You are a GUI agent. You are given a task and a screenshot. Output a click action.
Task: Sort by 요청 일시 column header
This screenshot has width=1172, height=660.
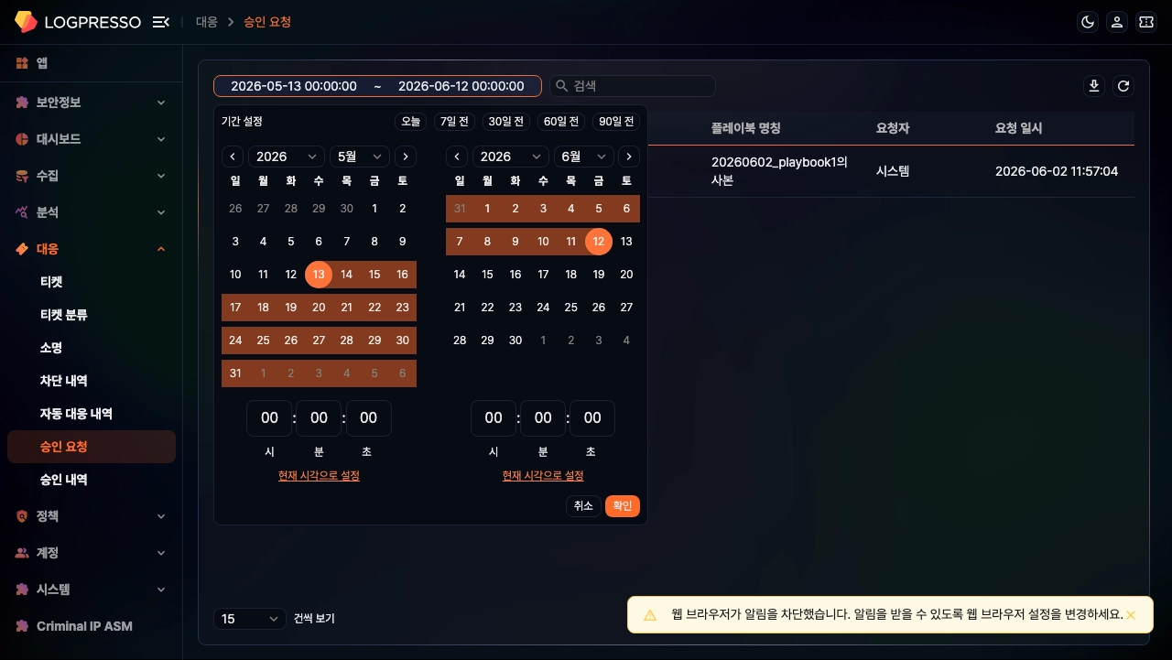[1018, 128]
